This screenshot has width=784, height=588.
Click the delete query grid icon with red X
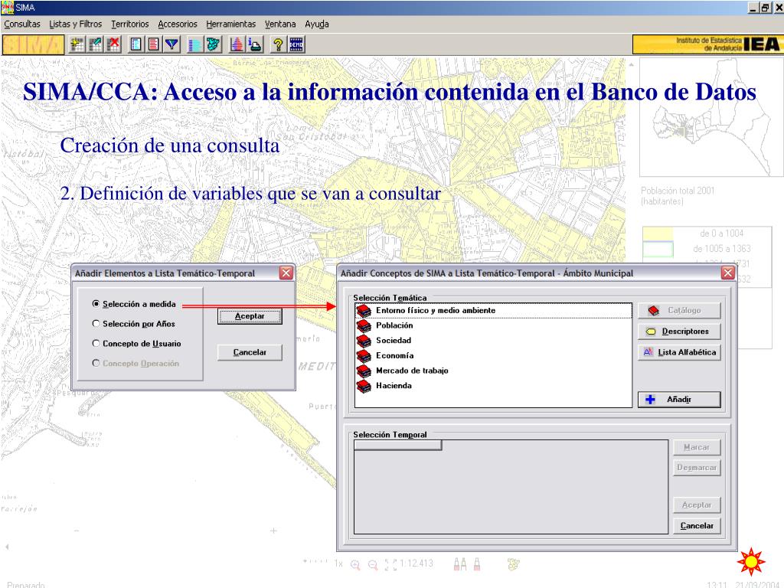(114, 44)
